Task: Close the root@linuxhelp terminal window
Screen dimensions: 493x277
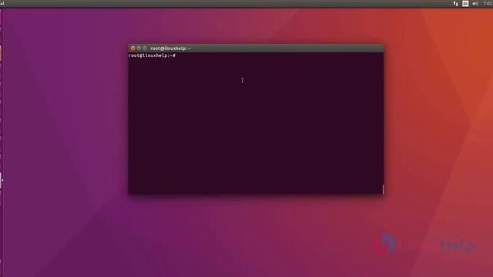Action: (132, 48)
